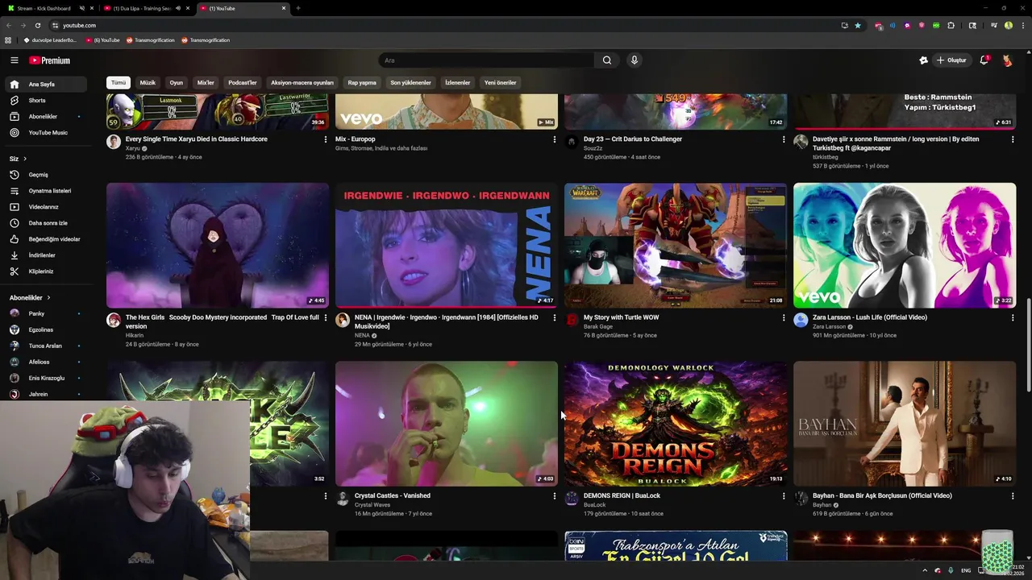Select the Tümü filter chip
The height and width of the screenshot is (580, 1032).
(x=119, y=83)
